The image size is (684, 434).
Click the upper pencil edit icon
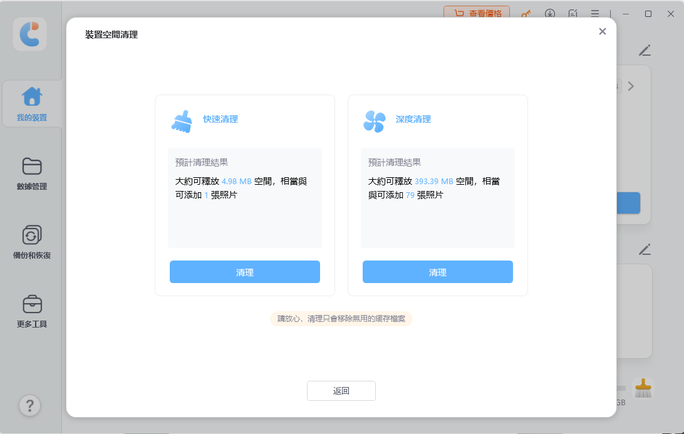point(645,50)
